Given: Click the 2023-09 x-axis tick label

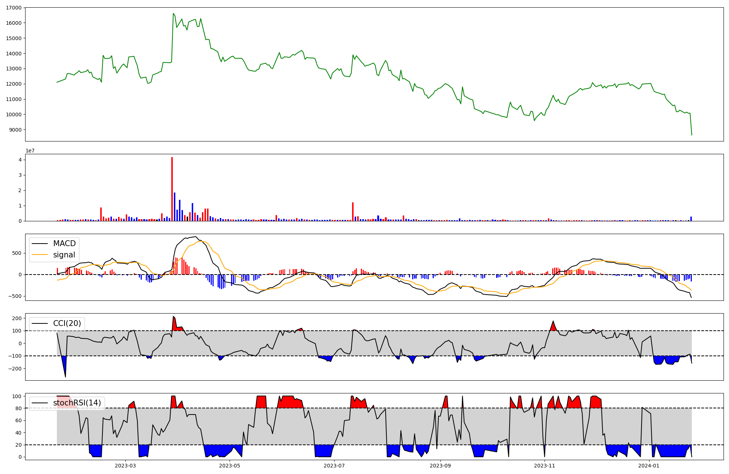Looking at the screenshot, I should [440, 466].
